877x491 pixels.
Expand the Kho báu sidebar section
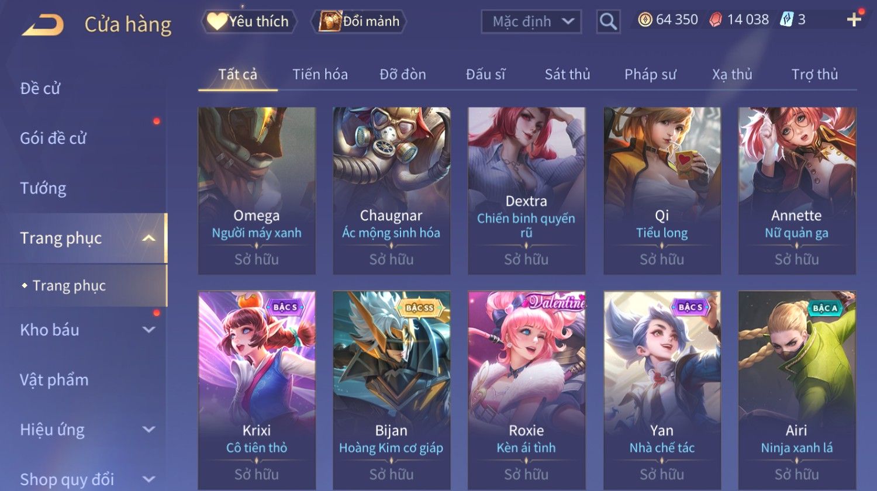pos(149,330)
